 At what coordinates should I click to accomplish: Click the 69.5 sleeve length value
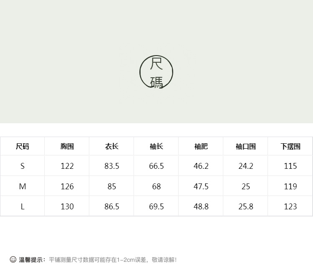[x=156, y=206]
